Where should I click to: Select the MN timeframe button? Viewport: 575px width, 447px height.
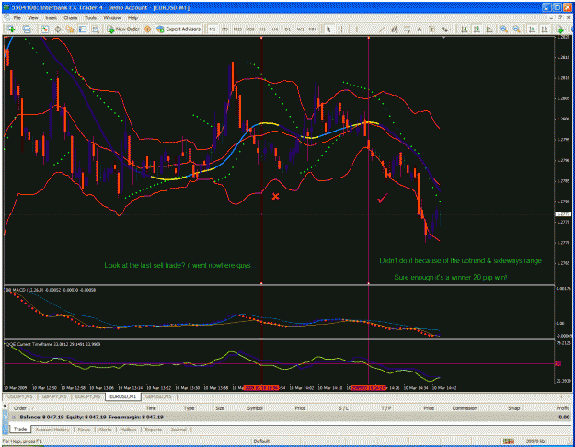pos(313,29)
